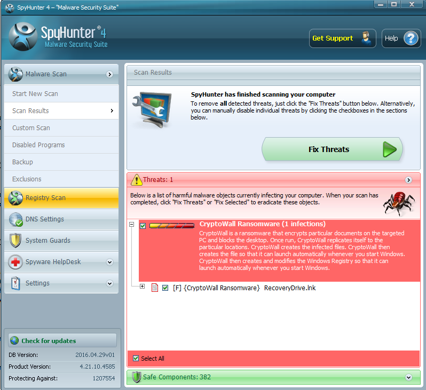Expand the RecoveryDrive.lnk tree entry
426x390 pixels.
coord(142,286)
